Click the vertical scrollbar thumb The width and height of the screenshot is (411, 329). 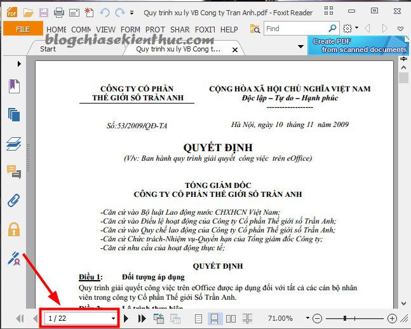coord(403,78)
